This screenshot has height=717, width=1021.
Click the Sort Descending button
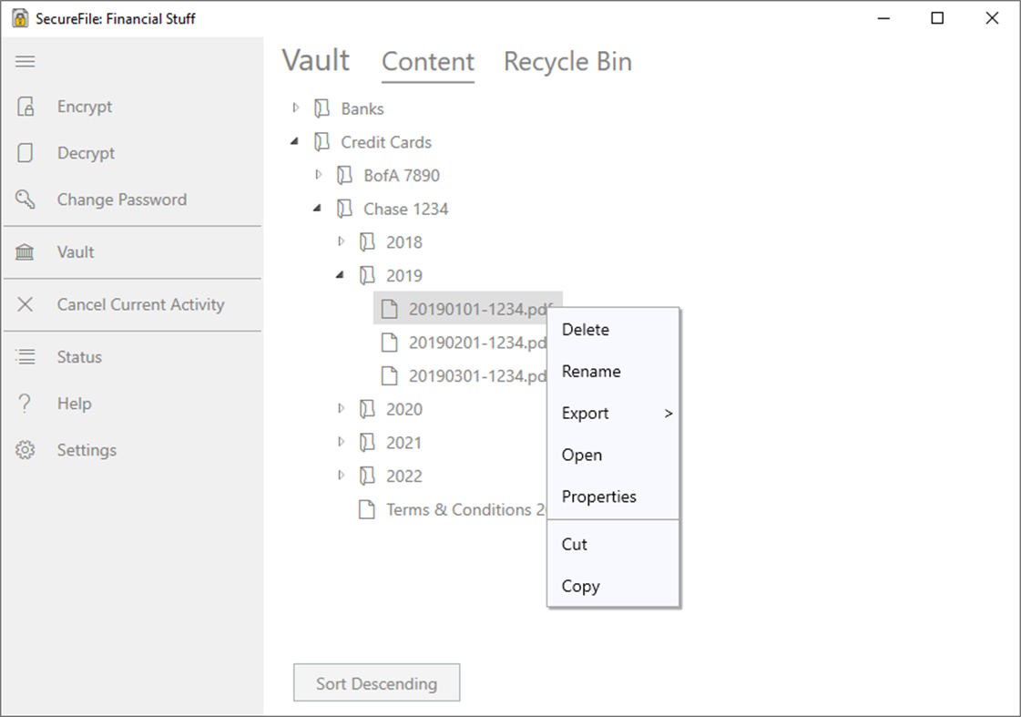(x=376, y=682)
